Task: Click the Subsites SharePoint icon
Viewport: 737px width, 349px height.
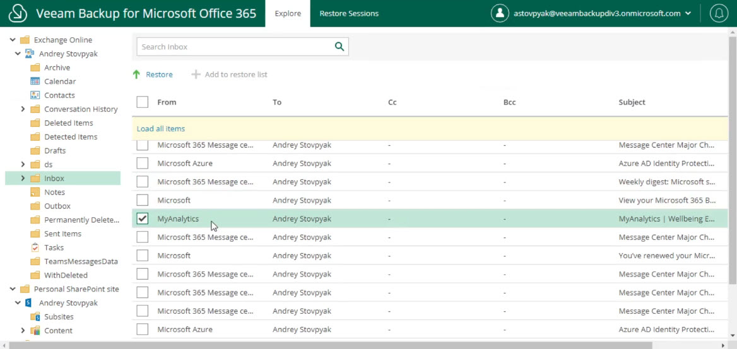Action: tap(35, 317)
